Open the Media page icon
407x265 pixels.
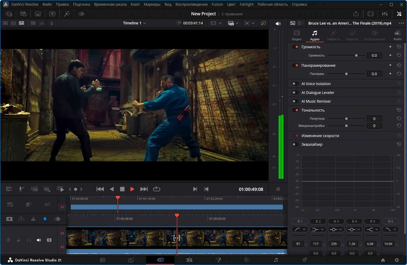(x=102, y=260)
